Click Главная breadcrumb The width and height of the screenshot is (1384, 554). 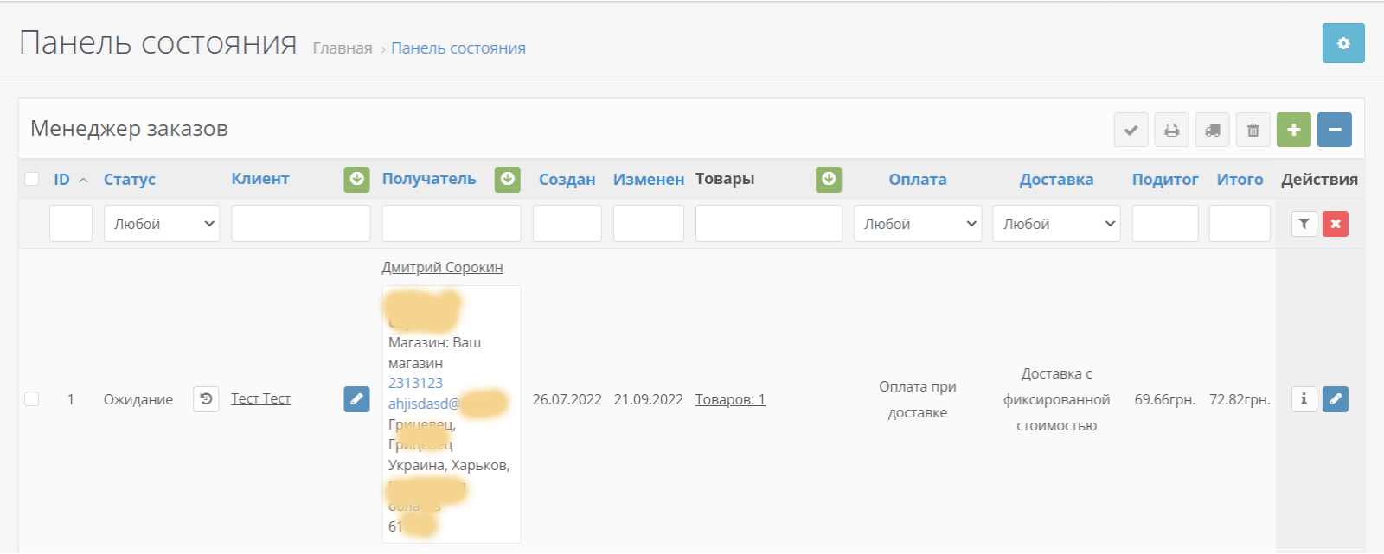pos(343,48)
